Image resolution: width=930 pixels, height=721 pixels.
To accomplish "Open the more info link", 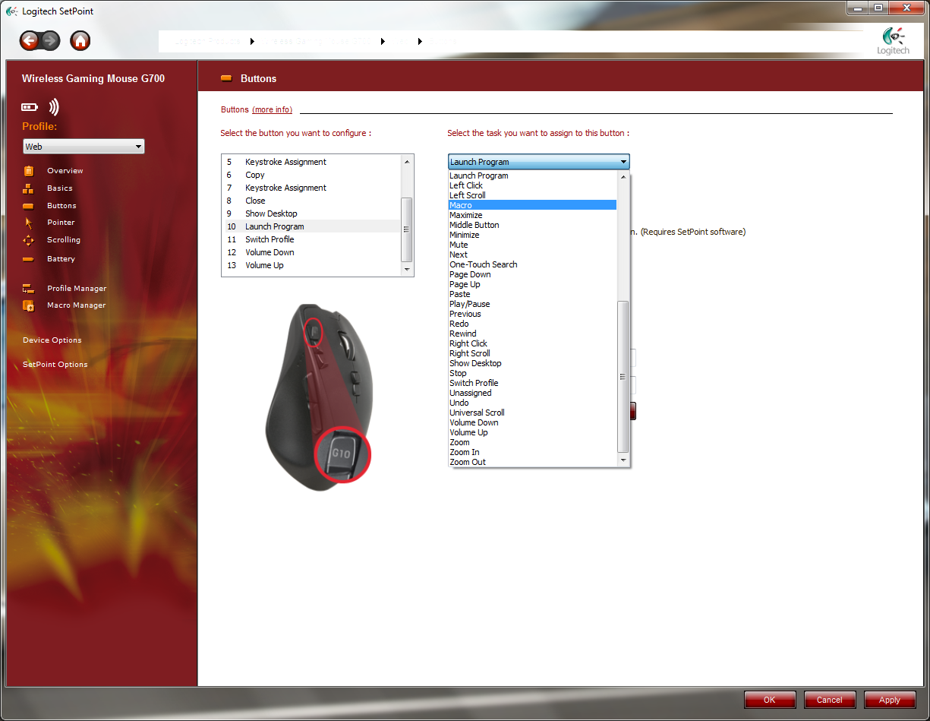I will [x=272, y=109].
